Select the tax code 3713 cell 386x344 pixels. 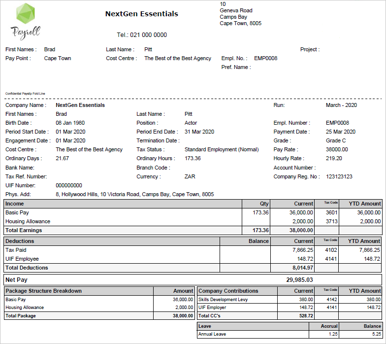[332, 221]
